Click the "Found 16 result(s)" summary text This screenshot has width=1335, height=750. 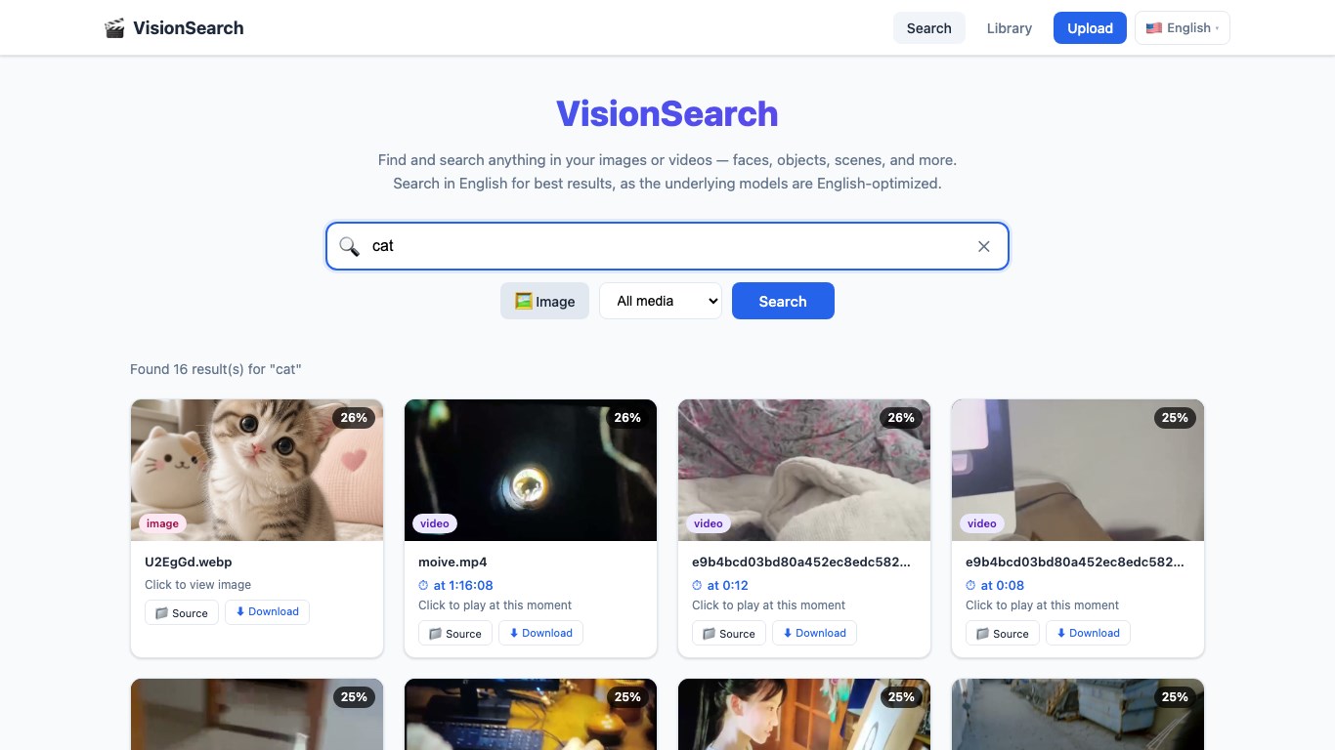tap(216, 369)
